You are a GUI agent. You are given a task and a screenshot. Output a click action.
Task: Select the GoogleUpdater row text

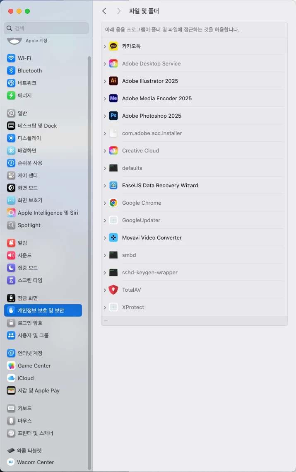point(141,220)
